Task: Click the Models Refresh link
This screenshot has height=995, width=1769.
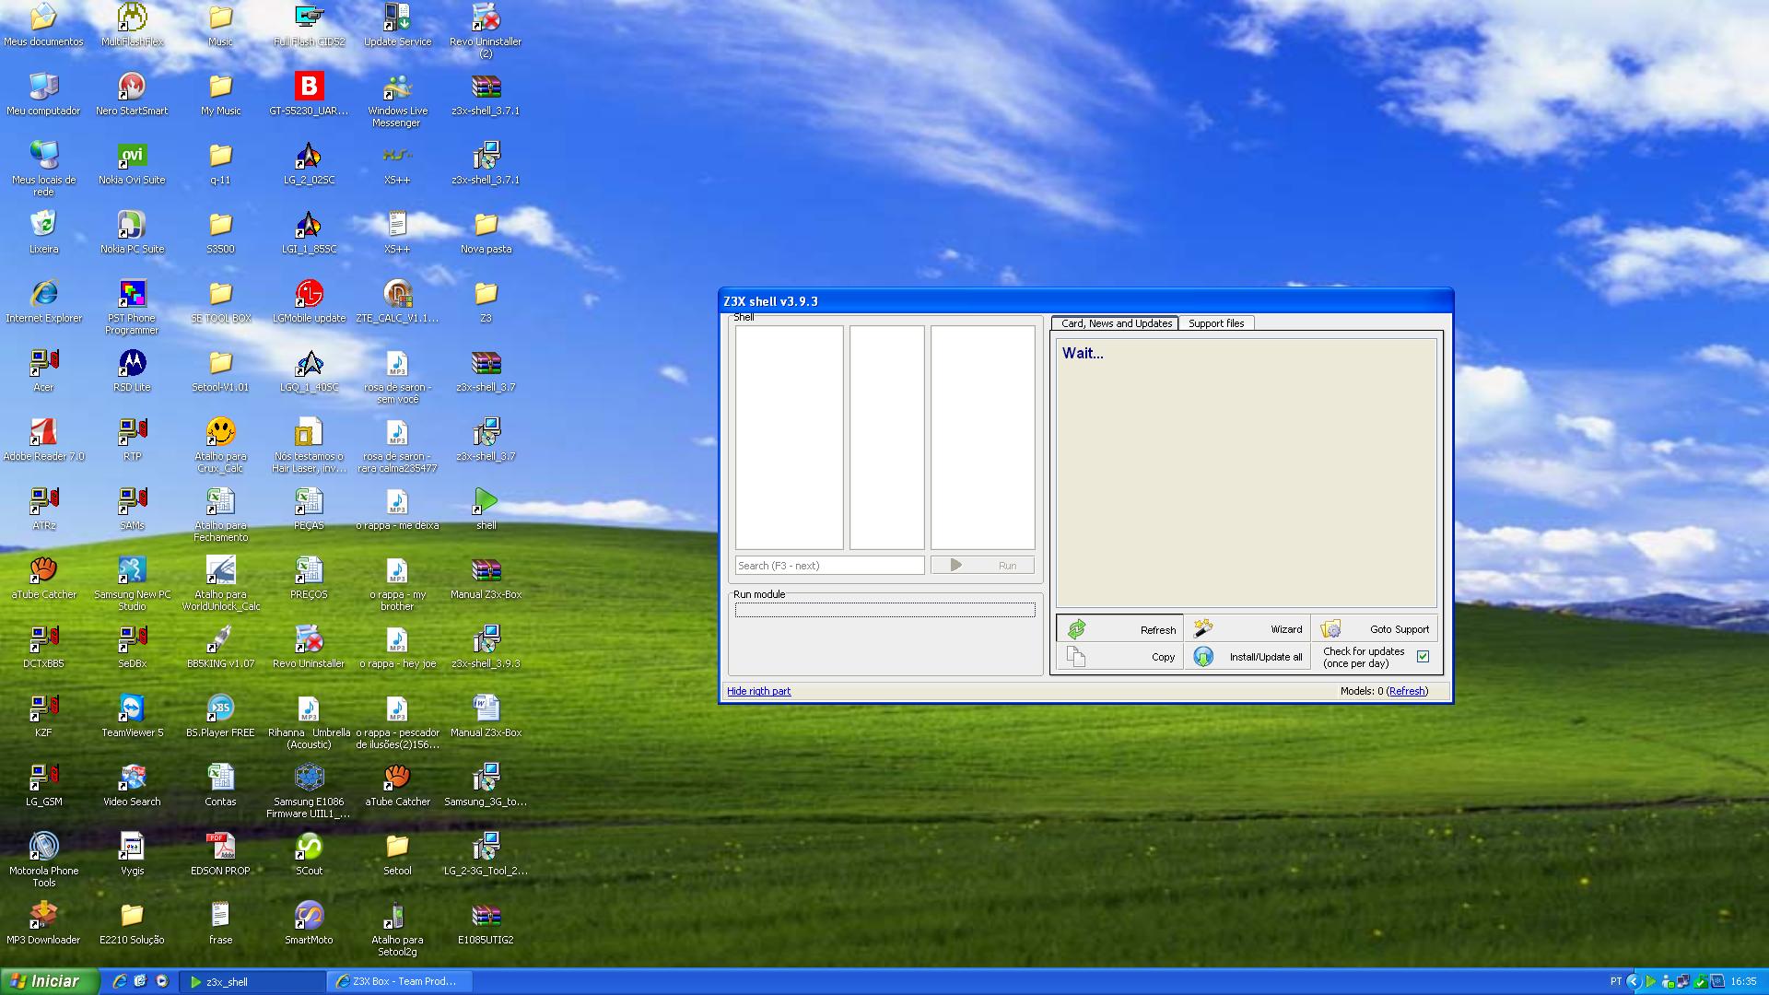Action: point(1407,691)
